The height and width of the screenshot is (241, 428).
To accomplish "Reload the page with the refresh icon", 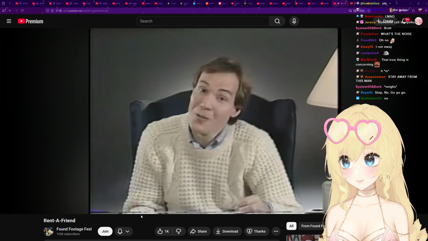I will coord(22,10).
